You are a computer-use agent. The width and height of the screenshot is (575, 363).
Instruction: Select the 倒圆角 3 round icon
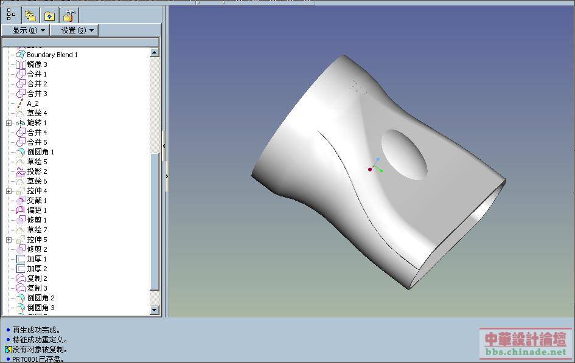21,307
